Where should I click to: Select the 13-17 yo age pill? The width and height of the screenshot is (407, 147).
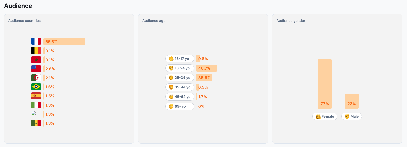tap(180, 59)
